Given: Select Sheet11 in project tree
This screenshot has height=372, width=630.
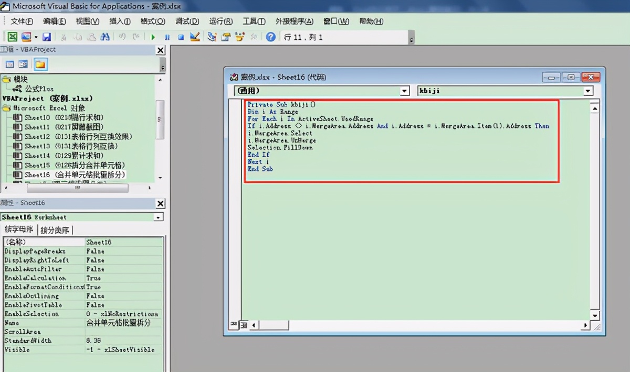Looking at the screenshot, I should 64,127.
